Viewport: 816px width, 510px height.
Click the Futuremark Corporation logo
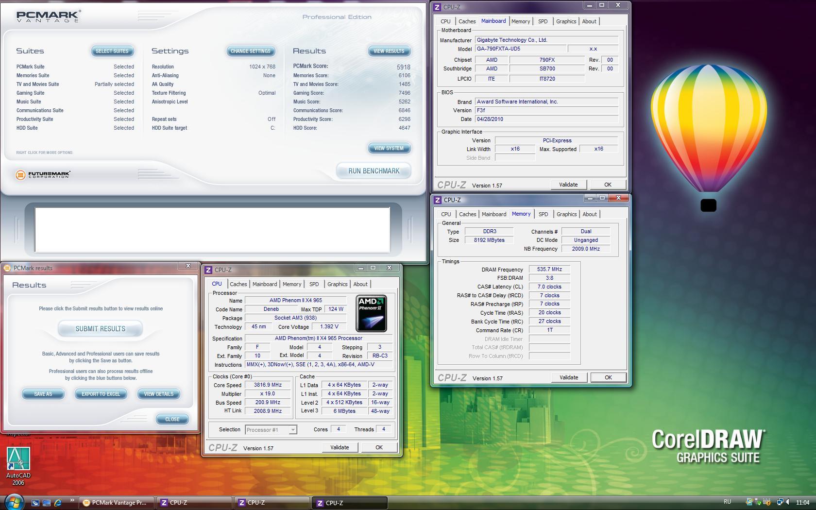point(43,175)
